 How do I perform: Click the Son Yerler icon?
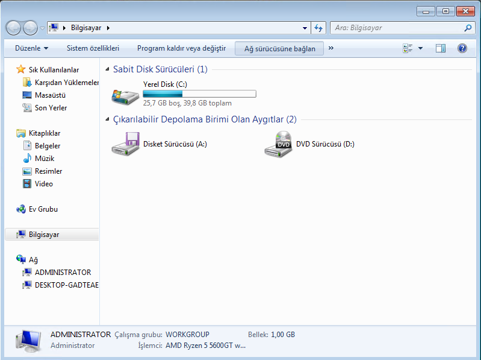coord(27,107)
